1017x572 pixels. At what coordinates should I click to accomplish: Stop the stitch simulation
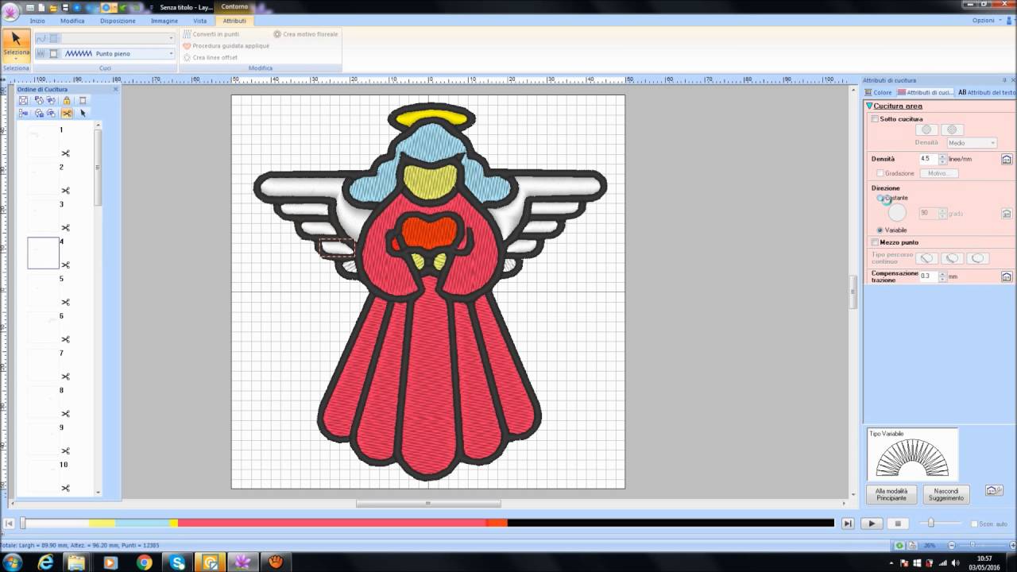coord(898,524)
